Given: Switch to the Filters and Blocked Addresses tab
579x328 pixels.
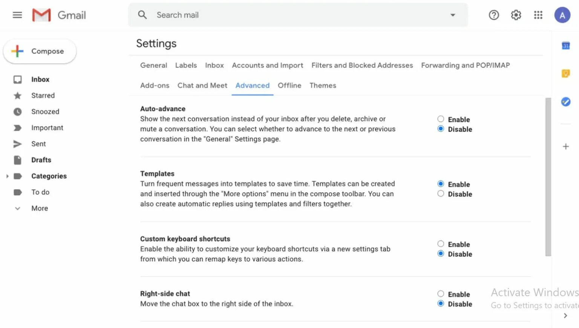Looking at the screenshot, I should [362, 65].
